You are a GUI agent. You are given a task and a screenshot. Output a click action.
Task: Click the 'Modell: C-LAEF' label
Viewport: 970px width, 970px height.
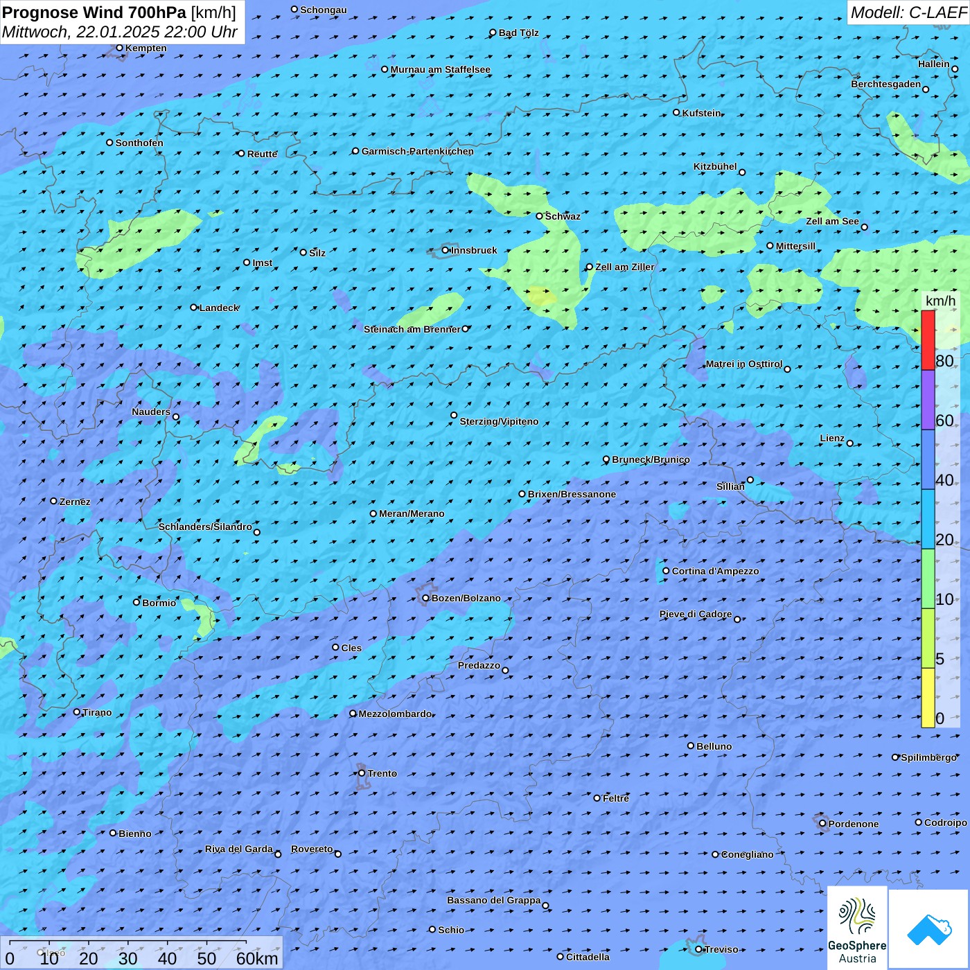(x=908, y=12)
